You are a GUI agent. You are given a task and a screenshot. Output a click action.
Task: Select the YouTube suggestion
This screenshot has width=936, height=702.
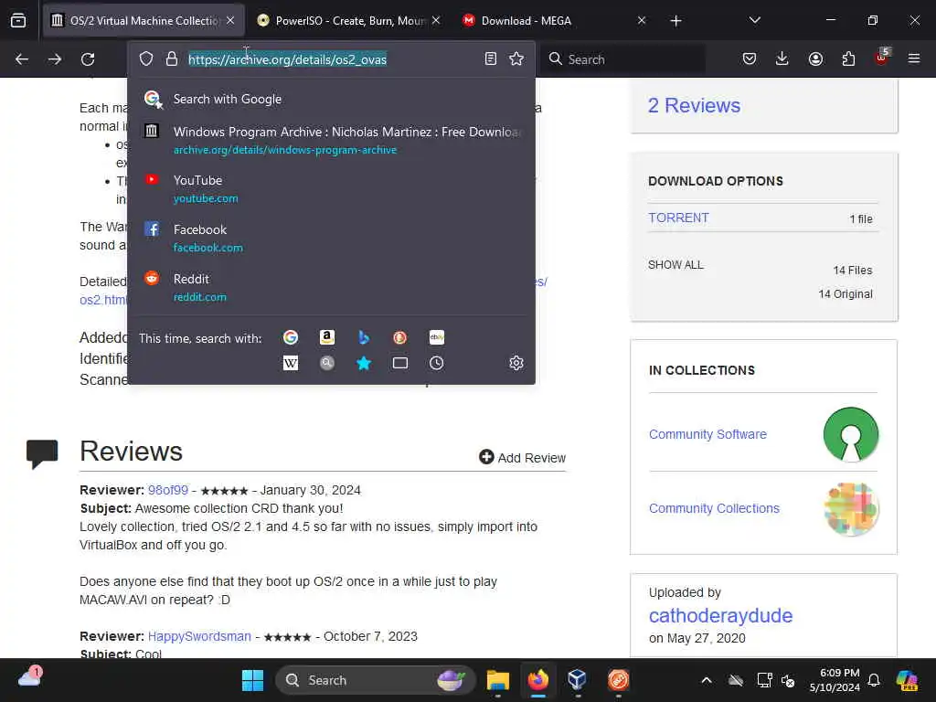point(330,188)
